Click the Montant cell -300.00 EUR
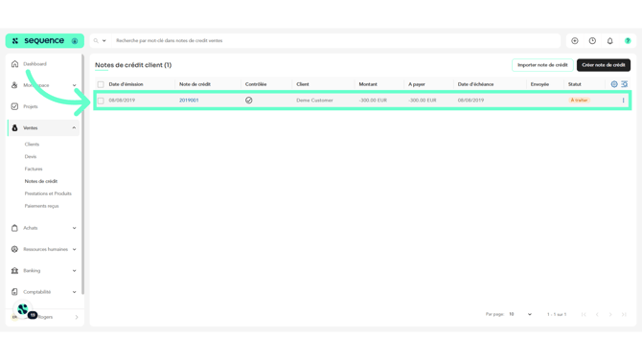This screenshot has height=360, width=642. 373,101
